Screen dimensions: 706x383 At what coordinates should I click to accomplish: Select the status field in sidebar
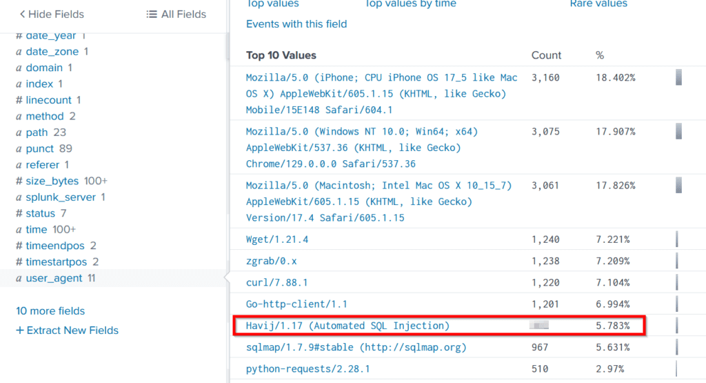pos(40,213)
